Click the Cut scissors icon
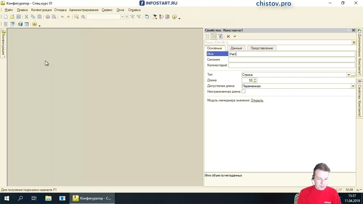363x204 pixels. [x=26, y=17]
